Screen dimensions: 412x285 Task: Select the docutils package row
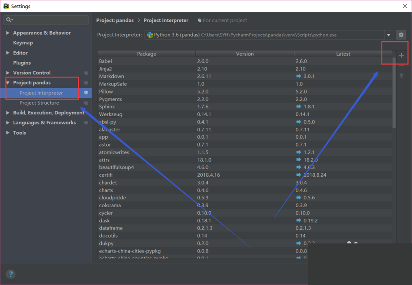(245, 236)
